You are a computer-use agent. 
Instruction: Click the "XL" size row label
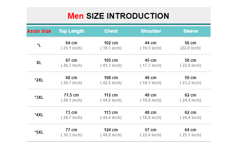coord(39,63)
